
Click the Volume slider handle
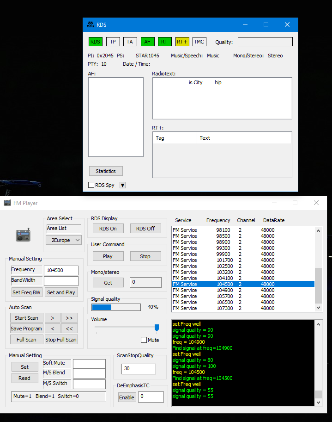pyautogui.click(x=157, y=328)
